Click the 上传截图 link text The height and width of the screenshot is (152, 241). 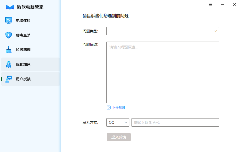point(118,108)
